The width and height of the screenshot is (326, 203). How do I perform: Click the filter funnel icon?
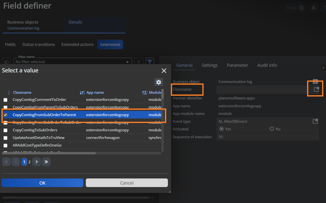click(150, 62)
